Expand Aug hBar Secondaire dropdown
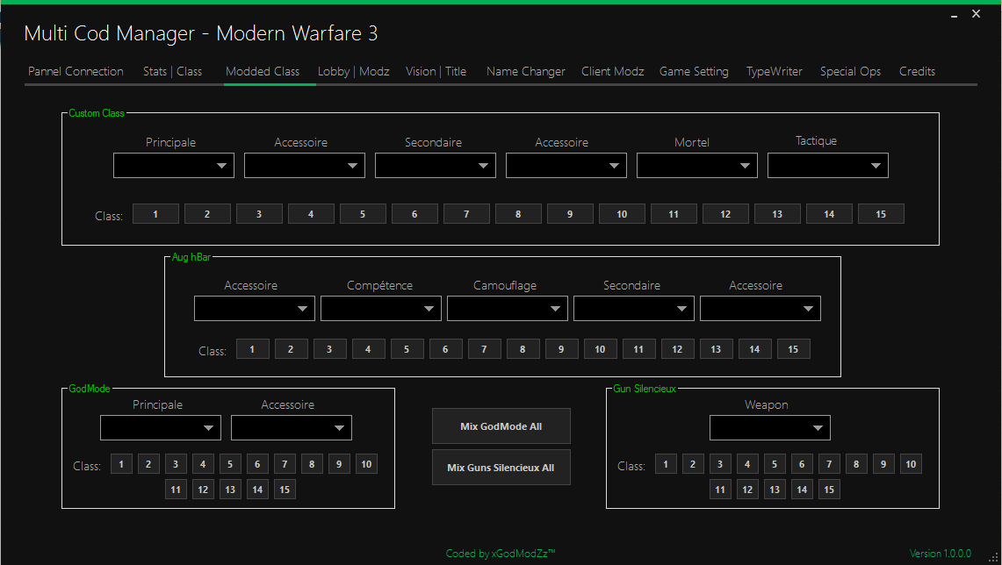Viewport: 1002px width, 565px height. coord(634,308)
